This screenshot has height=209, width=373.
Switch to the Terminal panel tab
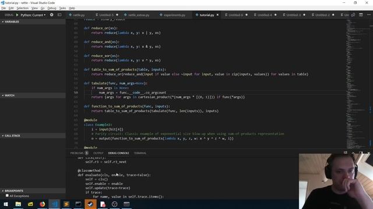pyautogui.click(x=140, y=153)
